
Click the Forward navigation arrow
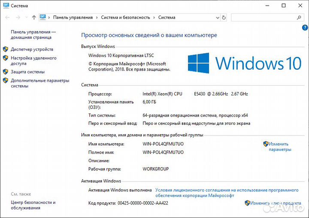(x=18, y=18)
